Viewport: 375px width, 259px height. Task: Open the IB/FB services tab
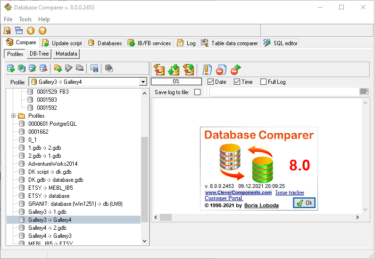pyautogui.click(x=149, y=43)
